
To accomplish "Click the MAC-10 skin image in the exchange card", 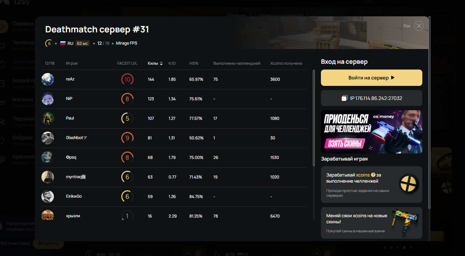I will tap(405, 223).
